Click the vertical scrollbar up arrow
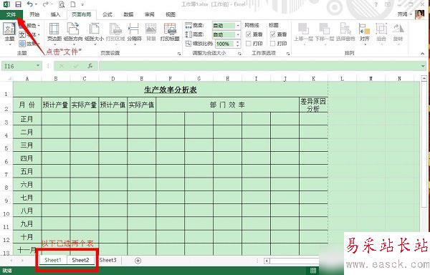The width and height of the screenshot is (430, 275). [x=424, y=78]
